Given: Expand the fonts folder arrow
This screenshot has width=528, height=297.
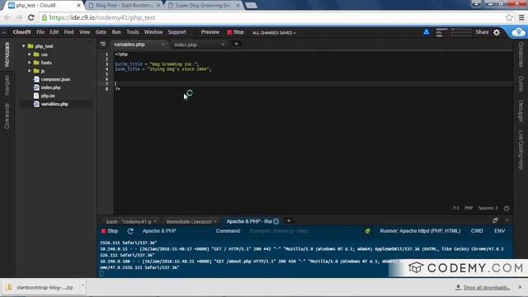Looking at the screenshot, I should (x=30, y=63).
